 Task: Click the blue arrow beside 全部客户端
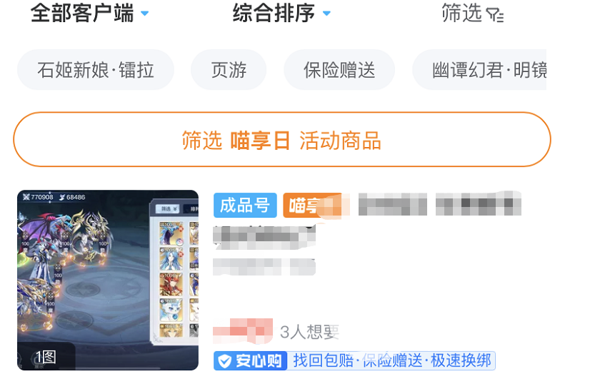click(x=145, y=14)
